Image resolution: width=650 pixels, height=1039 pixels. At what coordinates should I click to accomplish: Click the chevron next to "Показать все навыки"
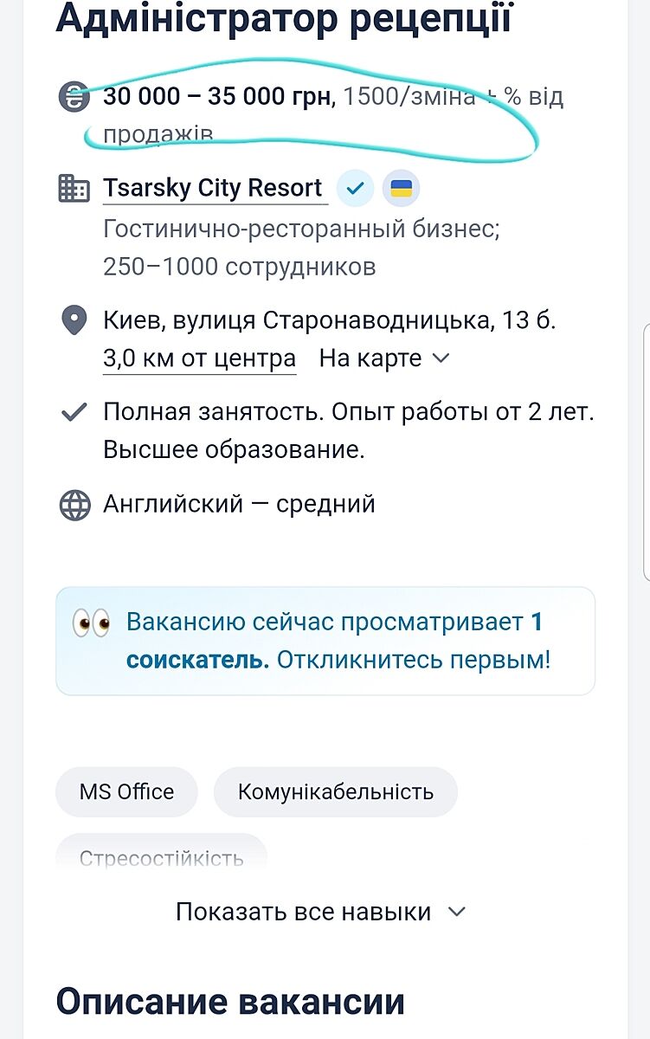point(458,912)
